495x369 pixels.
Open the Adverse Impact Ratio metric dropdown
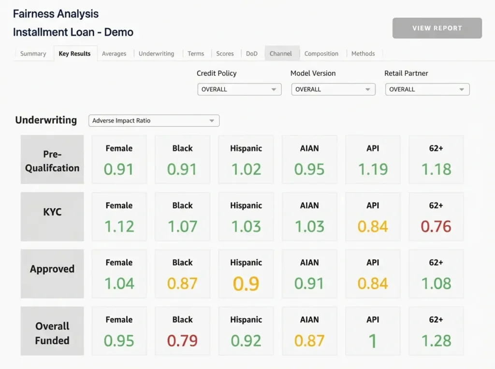(x=154, y=121)
